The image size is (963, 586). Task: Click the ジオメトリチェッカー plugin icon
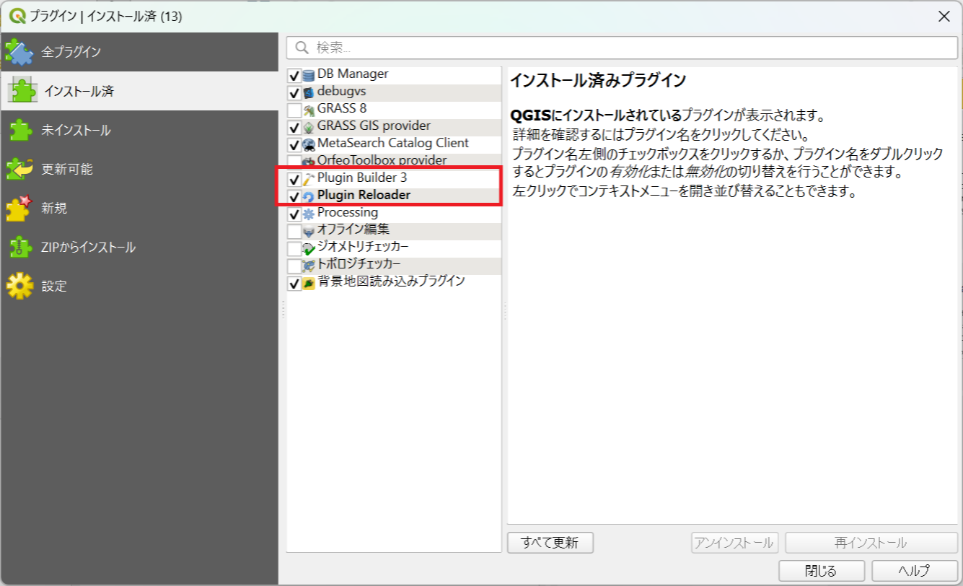pyautogui.click(x=309, y=248)
